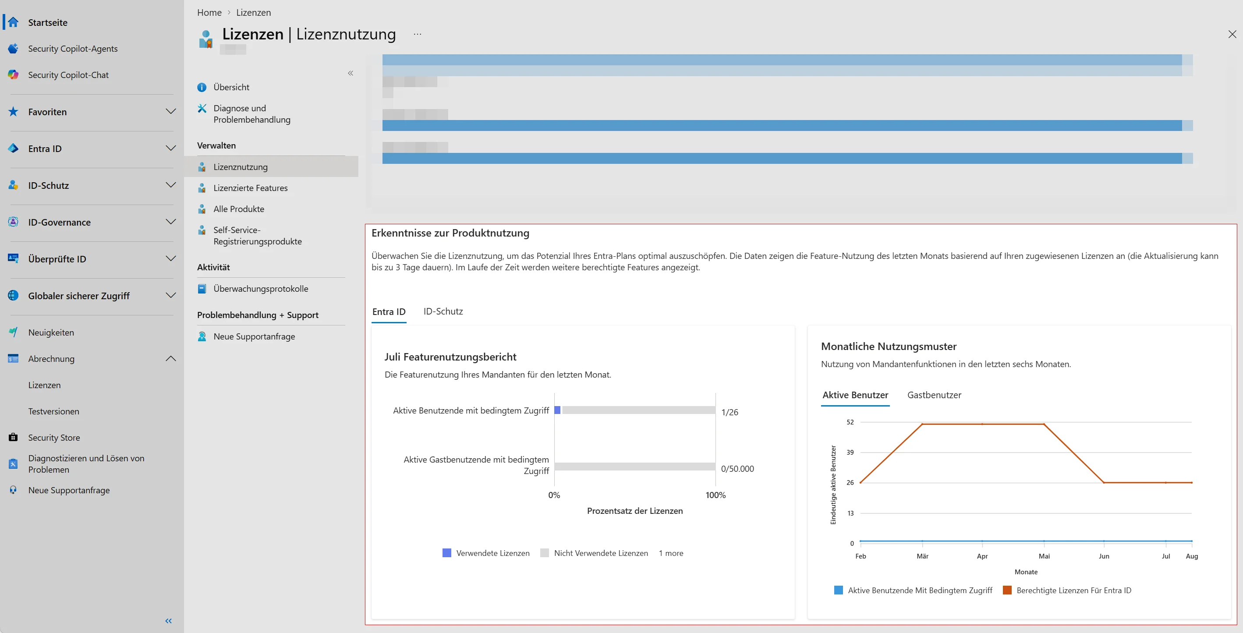
Task: Click the Alle Produkte icon
Action: pos(202,209)
